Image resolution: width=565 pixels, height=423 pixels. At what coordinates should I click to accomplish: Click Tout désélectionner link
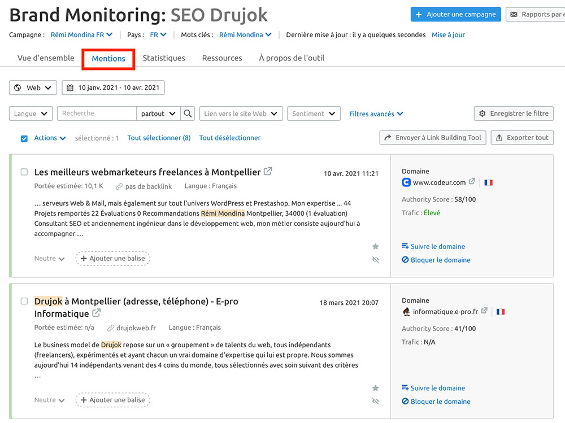point(230,138)
